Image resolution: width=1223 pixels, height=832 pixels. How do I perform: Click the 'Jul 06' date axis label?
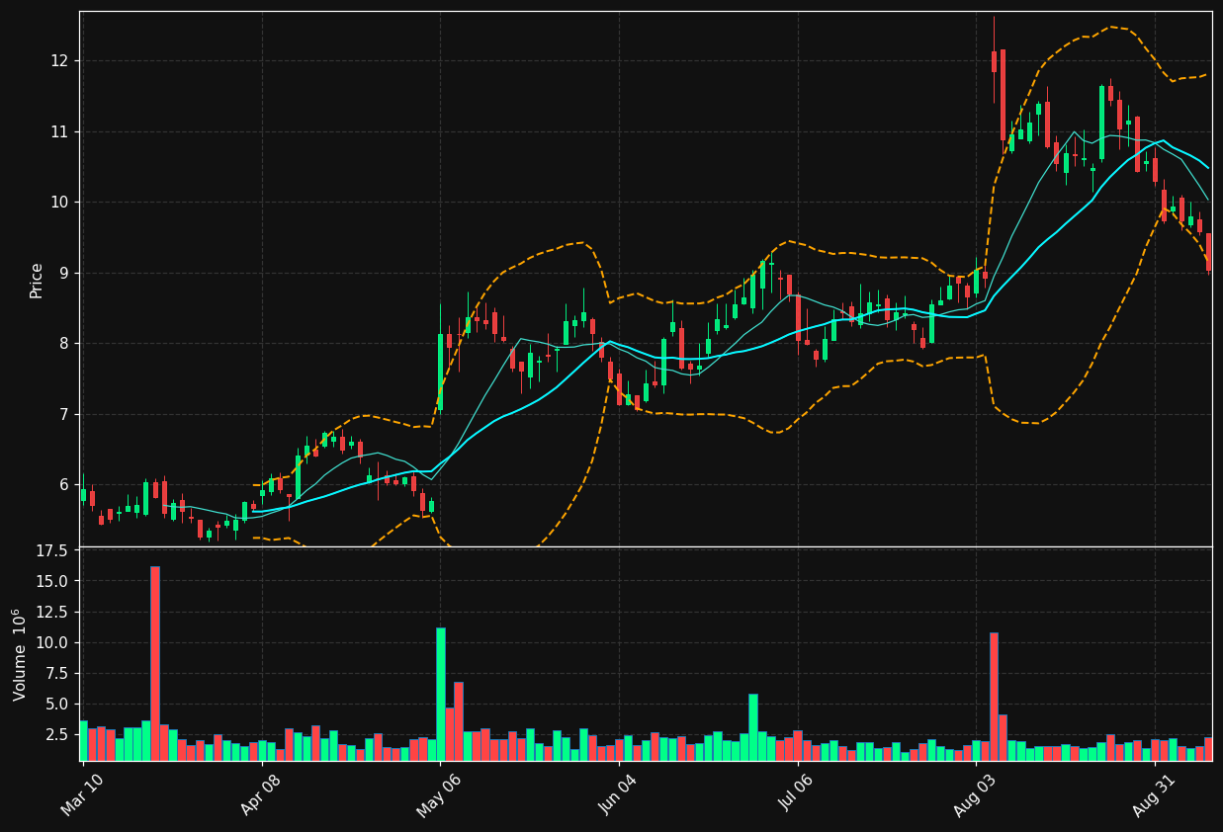(799, 793)
